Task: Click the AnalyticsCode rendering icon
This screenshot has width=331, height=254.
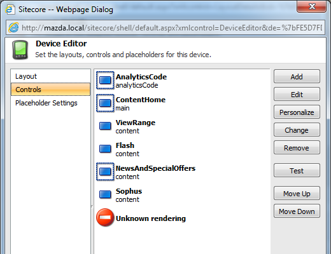Action: 105,80
